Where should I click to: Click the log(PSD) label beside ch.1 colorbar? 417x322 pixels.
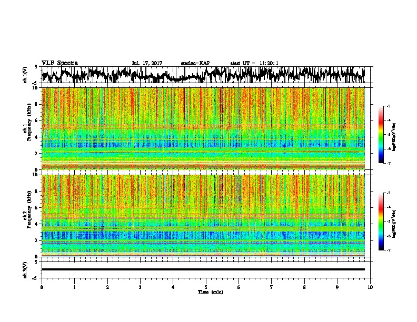tap(394, 137)
